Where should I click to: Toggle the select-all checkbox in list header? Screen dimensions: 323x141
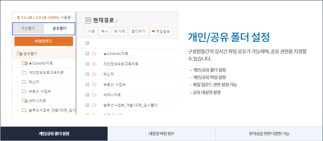tap(87, 43)
